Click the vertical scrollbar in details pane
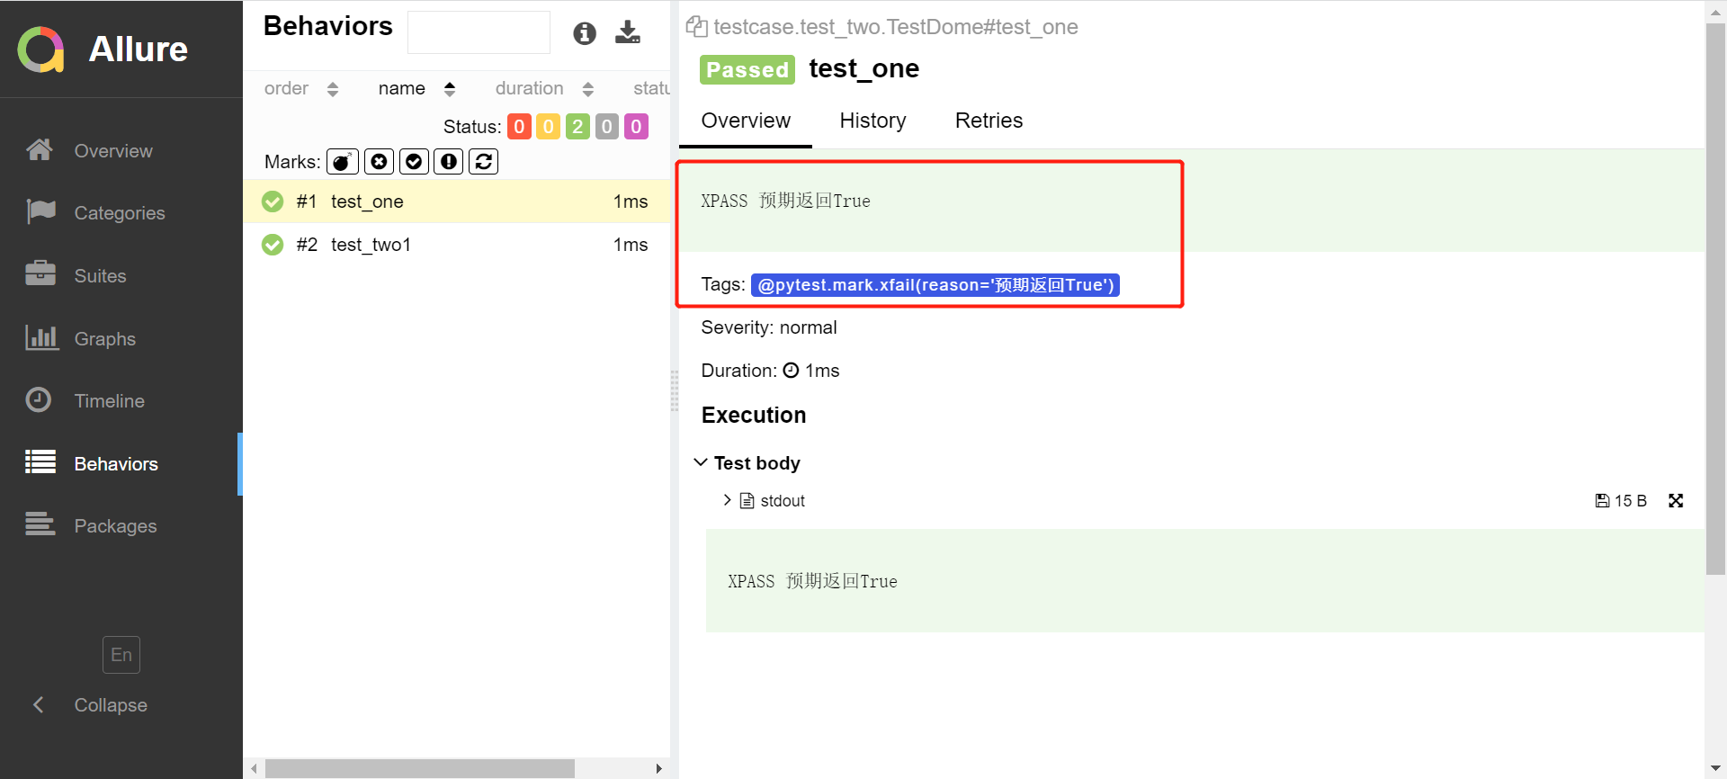This screenshot has width=1727, height=779. point(1715,297)
